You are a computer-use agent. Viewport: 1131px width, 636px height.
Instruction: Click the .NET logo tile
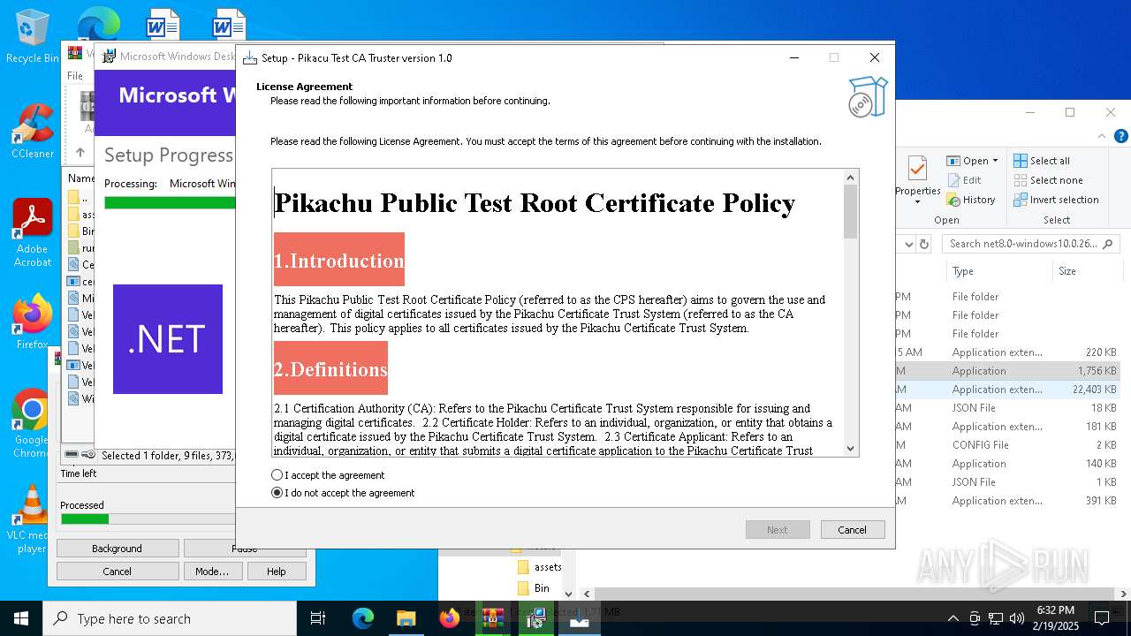[x=168, y=339]
